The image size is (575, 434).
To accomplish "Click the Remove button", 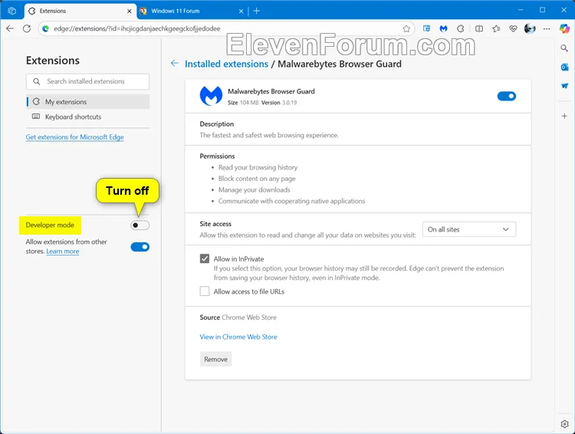I will point(215,359).
